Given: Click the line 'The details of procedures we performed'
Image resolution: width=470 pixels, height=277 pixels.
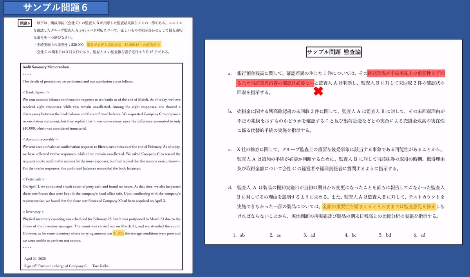Looking at the screenshot, I should pos(78,81).
